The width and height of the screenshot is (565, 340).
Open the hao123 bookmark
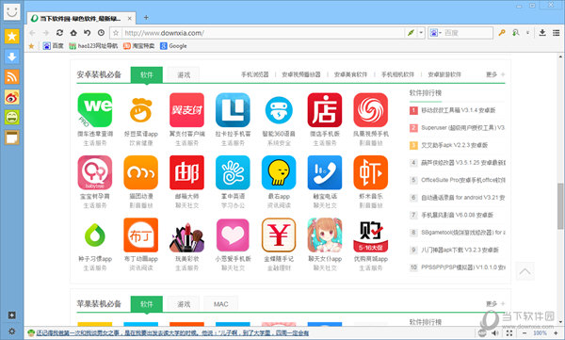point(93,46)
